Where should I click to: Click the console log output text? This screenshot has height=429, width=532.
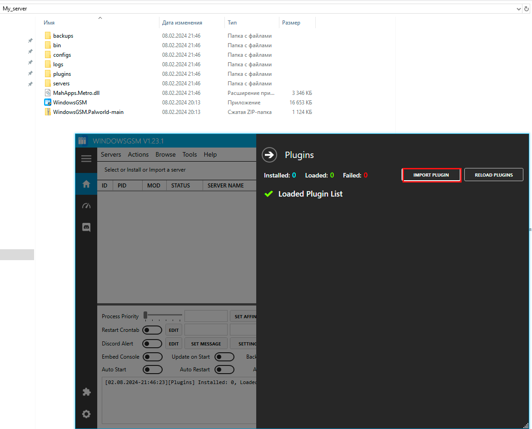tap(180, 382)
